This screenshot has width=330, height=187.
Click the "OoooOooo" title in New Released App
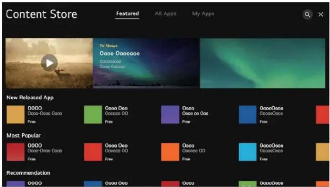pyautogui.click(x=272, y=108)
